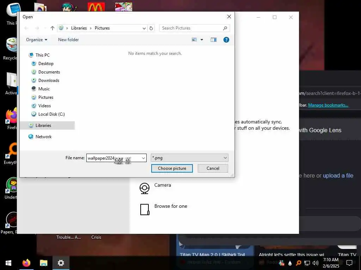Click the Search Pictures field
This screenshot has width=361, height=270.
(x=194, y=28)
